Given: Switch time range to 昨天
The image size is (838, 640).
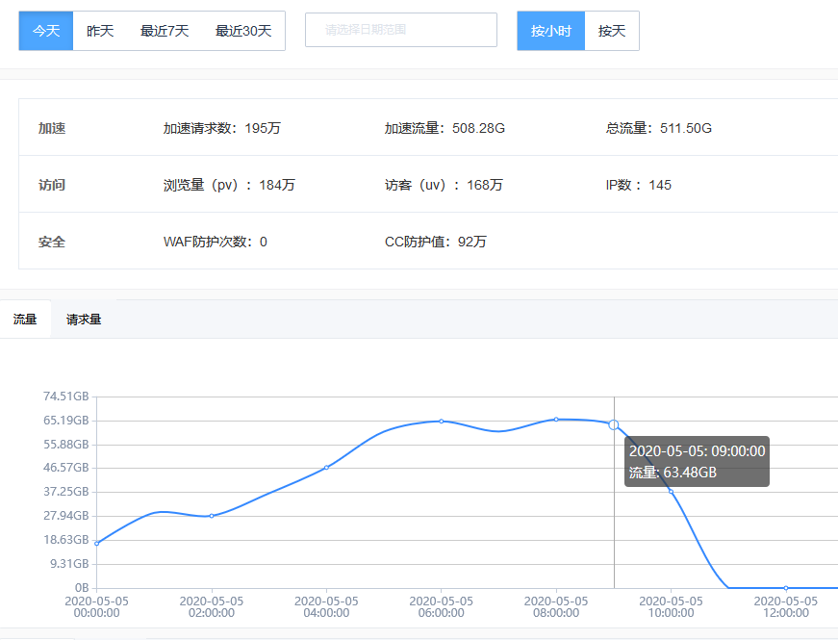Looking at the screenshot, I should 100,31.
